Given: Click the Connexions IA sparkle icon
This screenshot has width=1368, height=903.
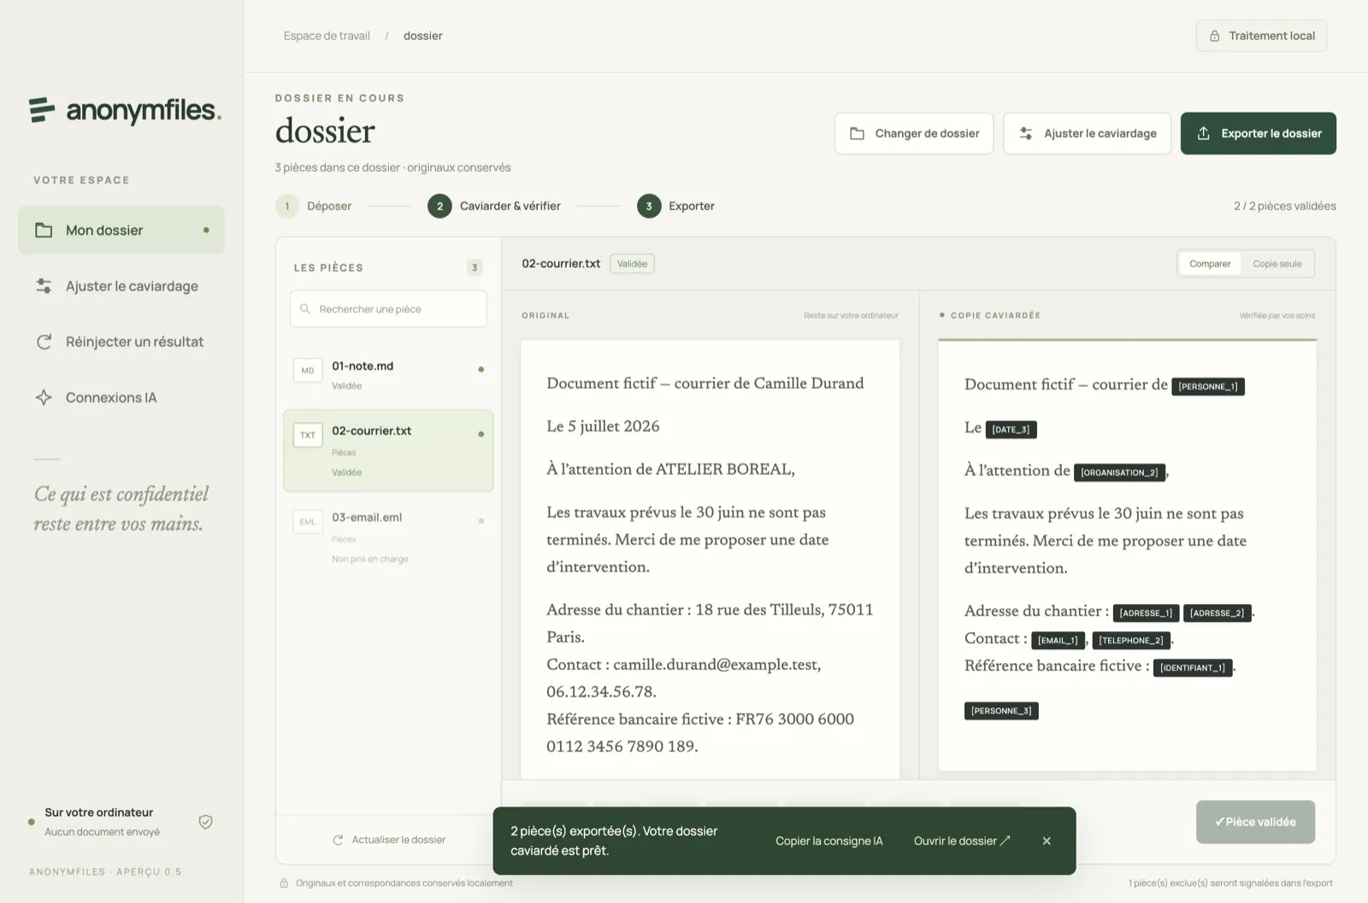Looking at the screenshot, I should [44, 397].
